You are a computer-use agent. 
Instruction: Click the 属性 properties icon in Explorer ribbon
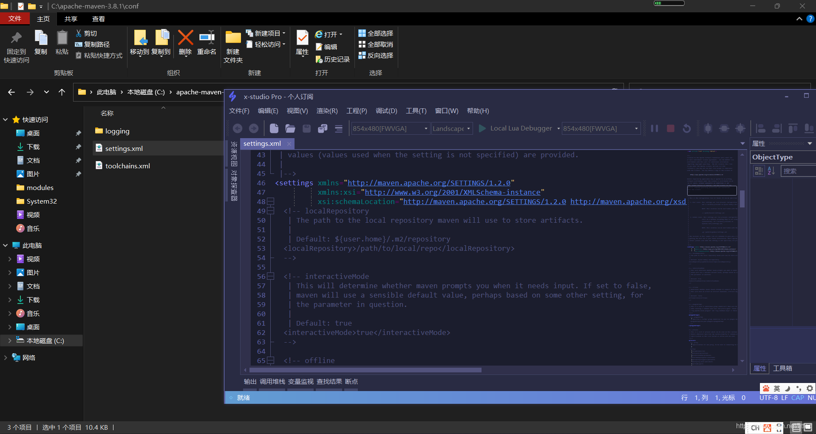[302, 43]
